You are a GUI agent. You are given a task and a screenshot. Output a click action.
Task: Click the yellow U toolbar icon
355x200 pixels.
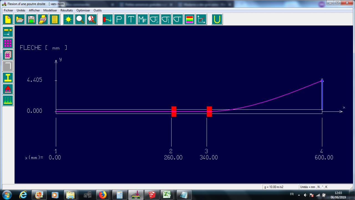click(x=217, y=19)
